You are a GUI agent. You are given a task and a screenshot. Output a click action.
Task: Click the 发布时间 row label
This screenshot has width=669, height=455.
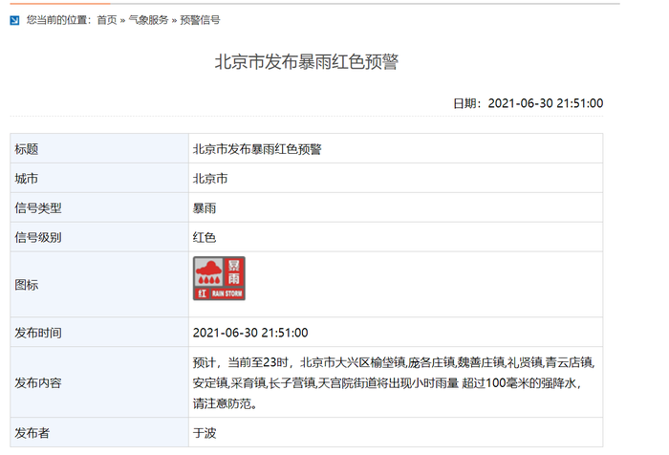click(x=38, y=333)
